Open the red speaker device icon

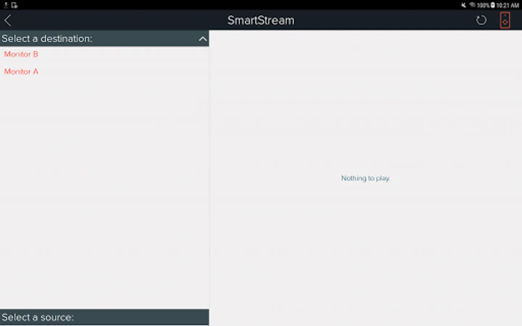pyautogui.click(x=505, y=20)
